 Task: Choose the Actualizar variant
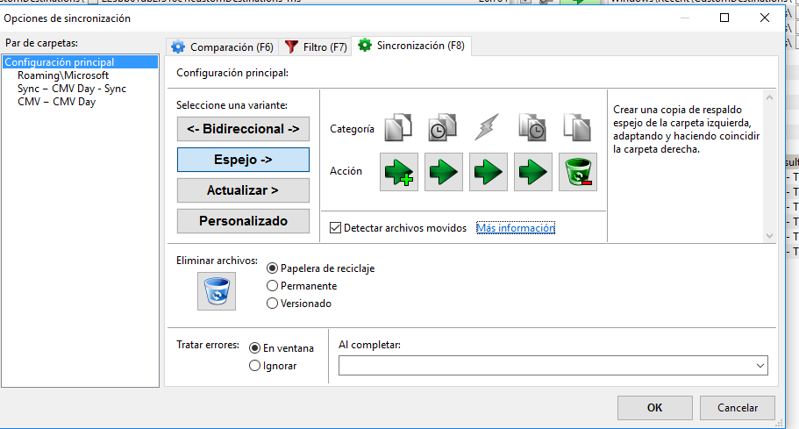click(243, 190)
